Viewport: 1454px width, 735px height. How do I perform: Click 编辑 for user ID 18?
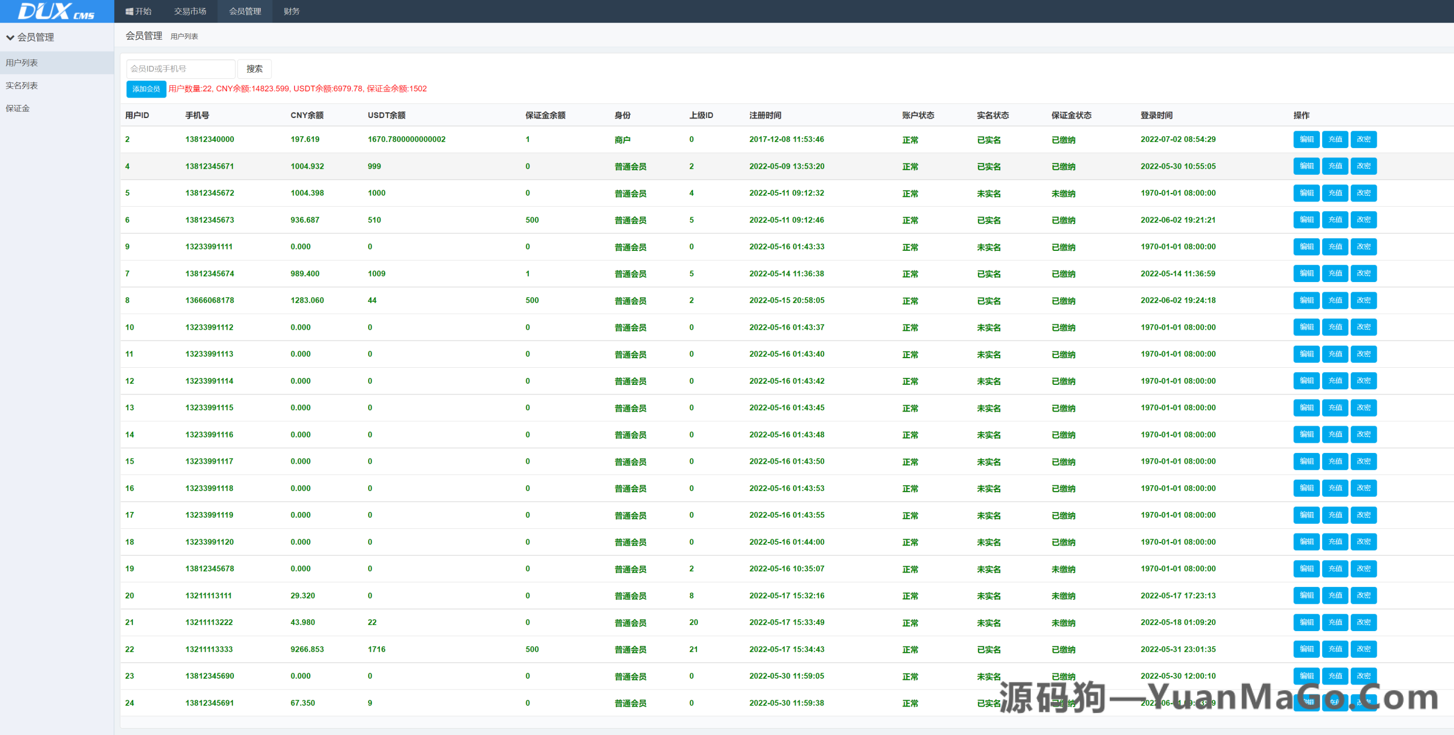click(1306, 542)
